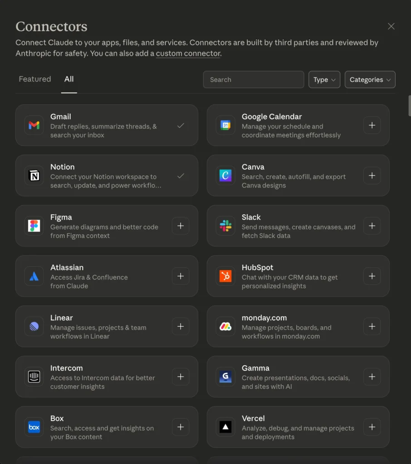Open the custom connector link

(x=188, y=53)
